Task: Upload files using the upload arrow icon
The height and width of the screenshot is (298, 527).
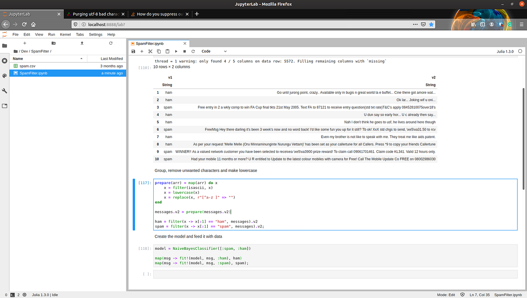Action: (x=82, y=43)
